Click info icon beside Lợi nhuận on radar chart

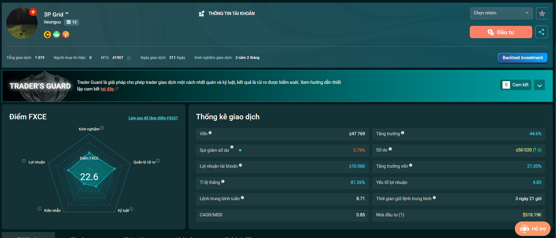click(x=24, y=161)
